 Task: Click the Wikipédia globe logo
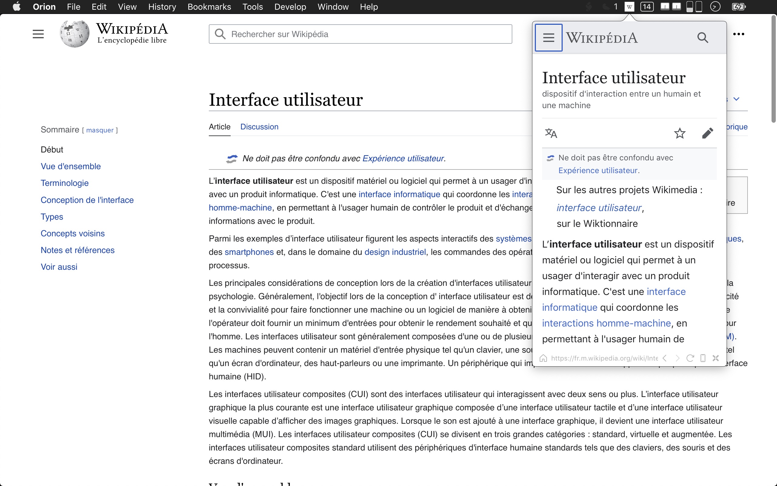click(74, 34)
